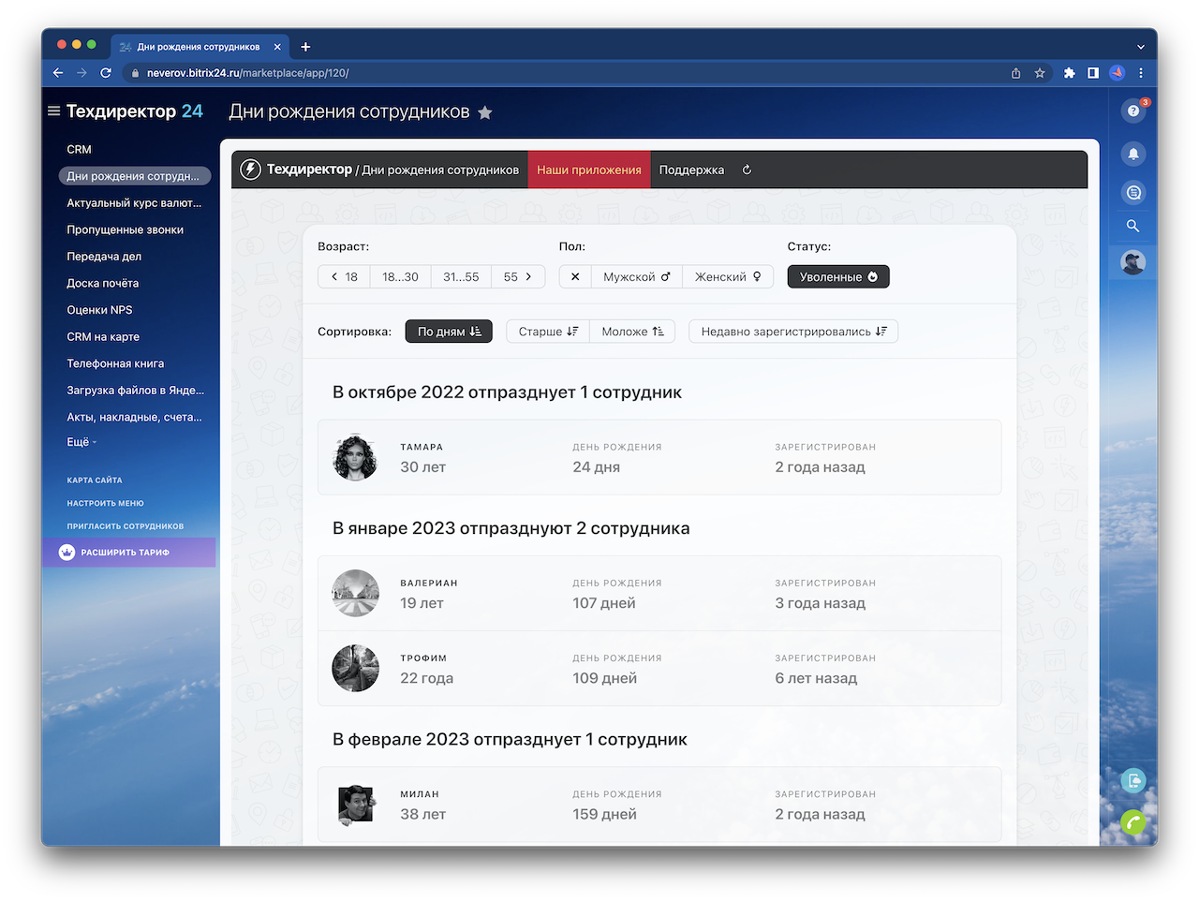Click the Расширить тариф button

pos(125,553)
